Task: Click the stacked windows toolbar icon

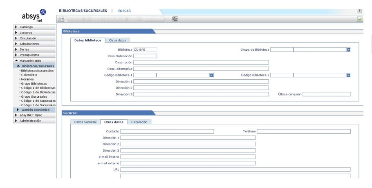Action: (x=175, y=19)
